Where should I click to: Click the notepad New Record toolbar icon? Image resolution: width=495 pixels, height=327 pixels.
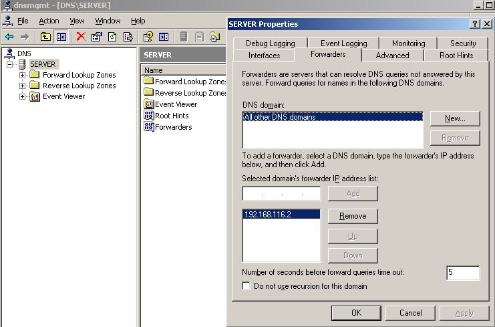coord(199,37)
